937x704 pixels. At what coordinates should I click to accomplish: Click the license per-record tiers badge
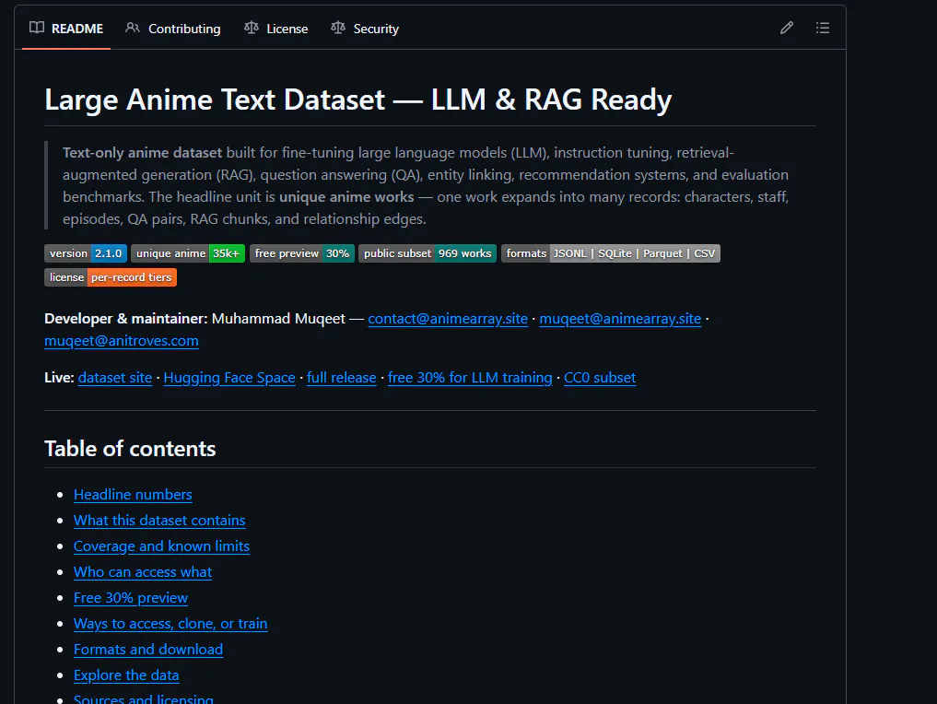pyautogui.click(x=111, y=277)
